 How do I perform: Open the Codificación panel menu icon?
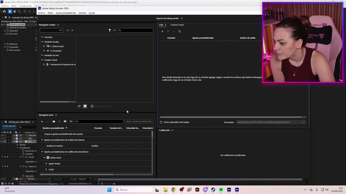click(x=172, y=130)
